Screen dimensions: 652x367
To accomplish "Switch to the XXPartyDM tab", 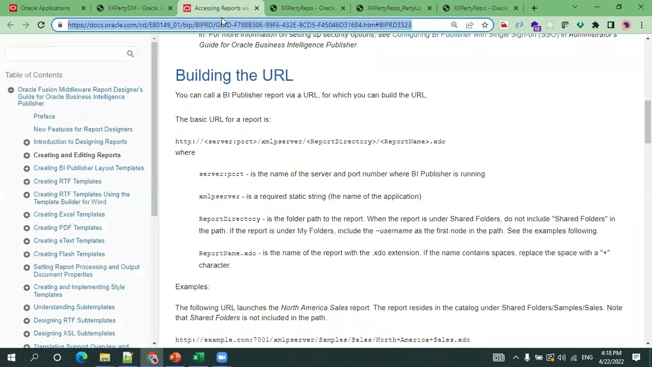I will click(135, 8).
